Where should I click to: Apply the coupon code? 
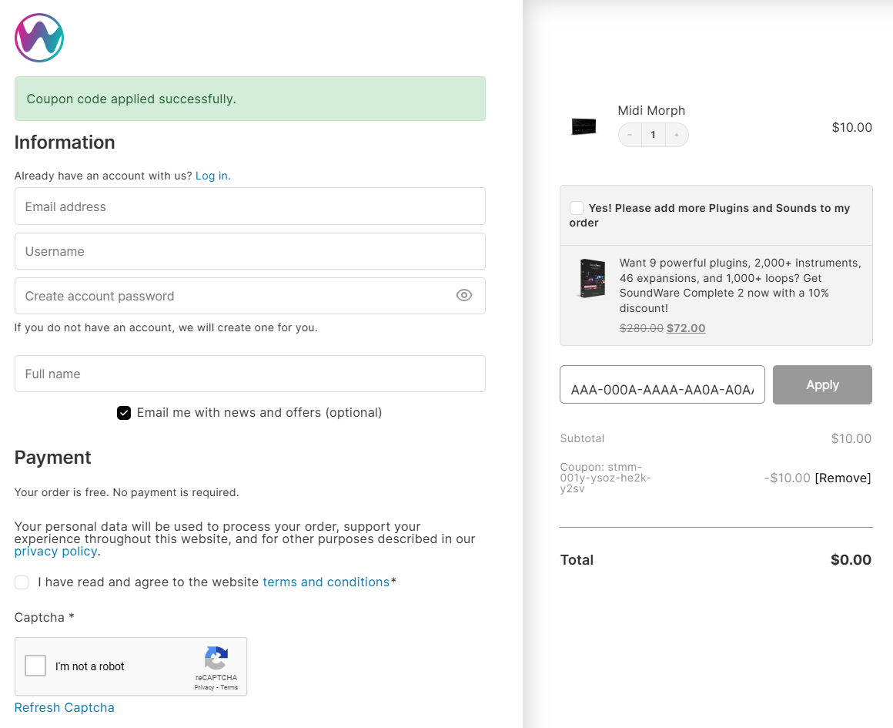(822, 385)
